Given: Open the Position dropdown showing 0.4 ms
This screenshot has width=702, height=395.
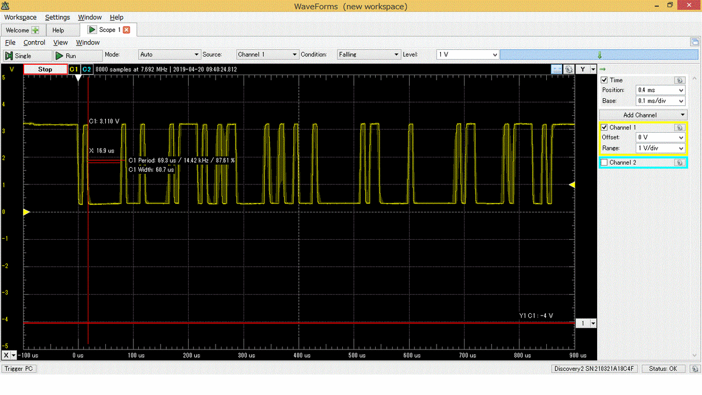Looking at the screenshot, I should coord(660,90).
